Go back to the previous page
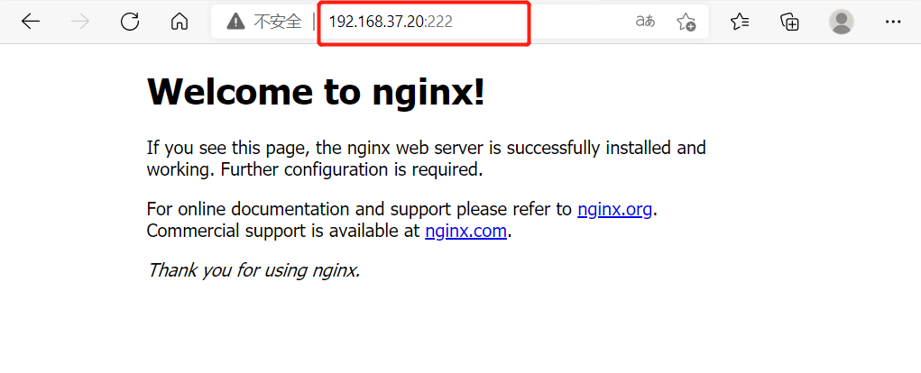Screen dimensions: 921x373 pos(31,23)
